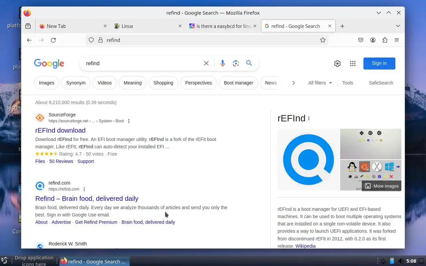Click the clock showing 5:08
This screenshot has width=426, height=266.
click(x=411, y=261)
